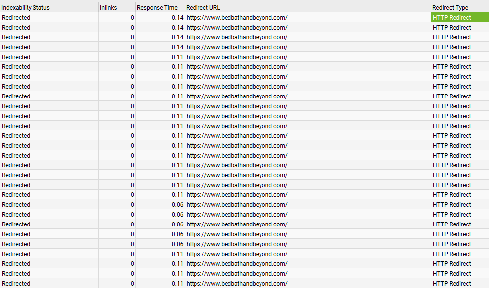The image size is (489, 288).
Task: Select the topmost 0.14 response time cell
Action: click(x=177, y=18)
